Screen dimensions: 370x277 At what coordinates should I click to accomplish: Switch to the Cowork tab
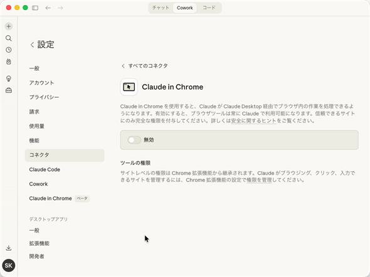(185, 8)
